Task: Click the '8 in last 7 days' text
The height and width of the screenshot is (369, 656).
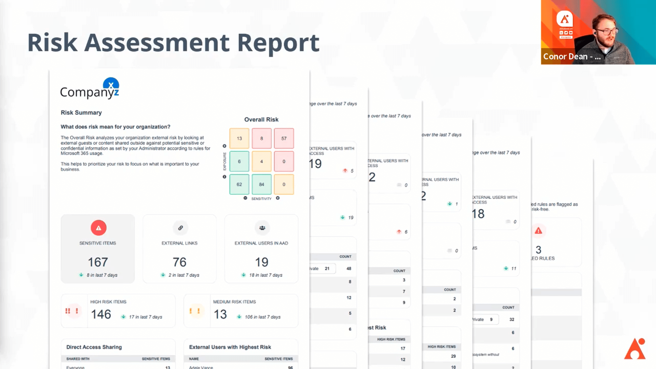Action: (x=102, y=275)
